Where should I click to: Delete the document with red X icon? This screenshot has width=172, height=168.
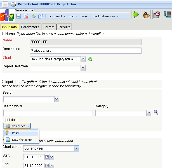pyautogui.click(x=26, y=16)
